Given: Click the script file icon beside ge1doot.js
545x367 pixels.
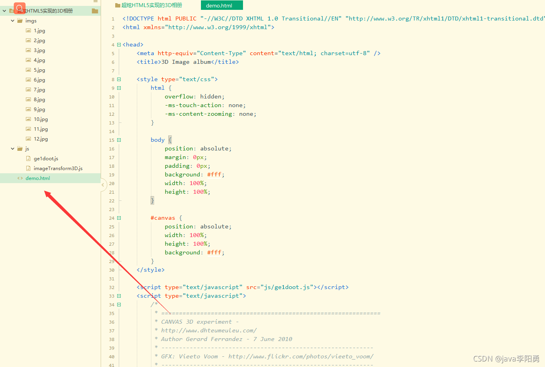Looking at the screenshot, I should click(x=28, y=158).
